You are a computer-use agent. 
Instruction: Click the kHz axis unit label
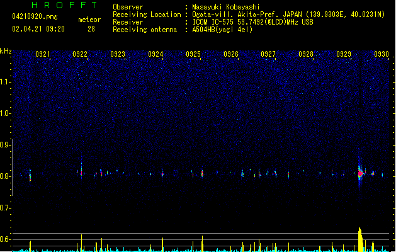[x=6, y=51]
